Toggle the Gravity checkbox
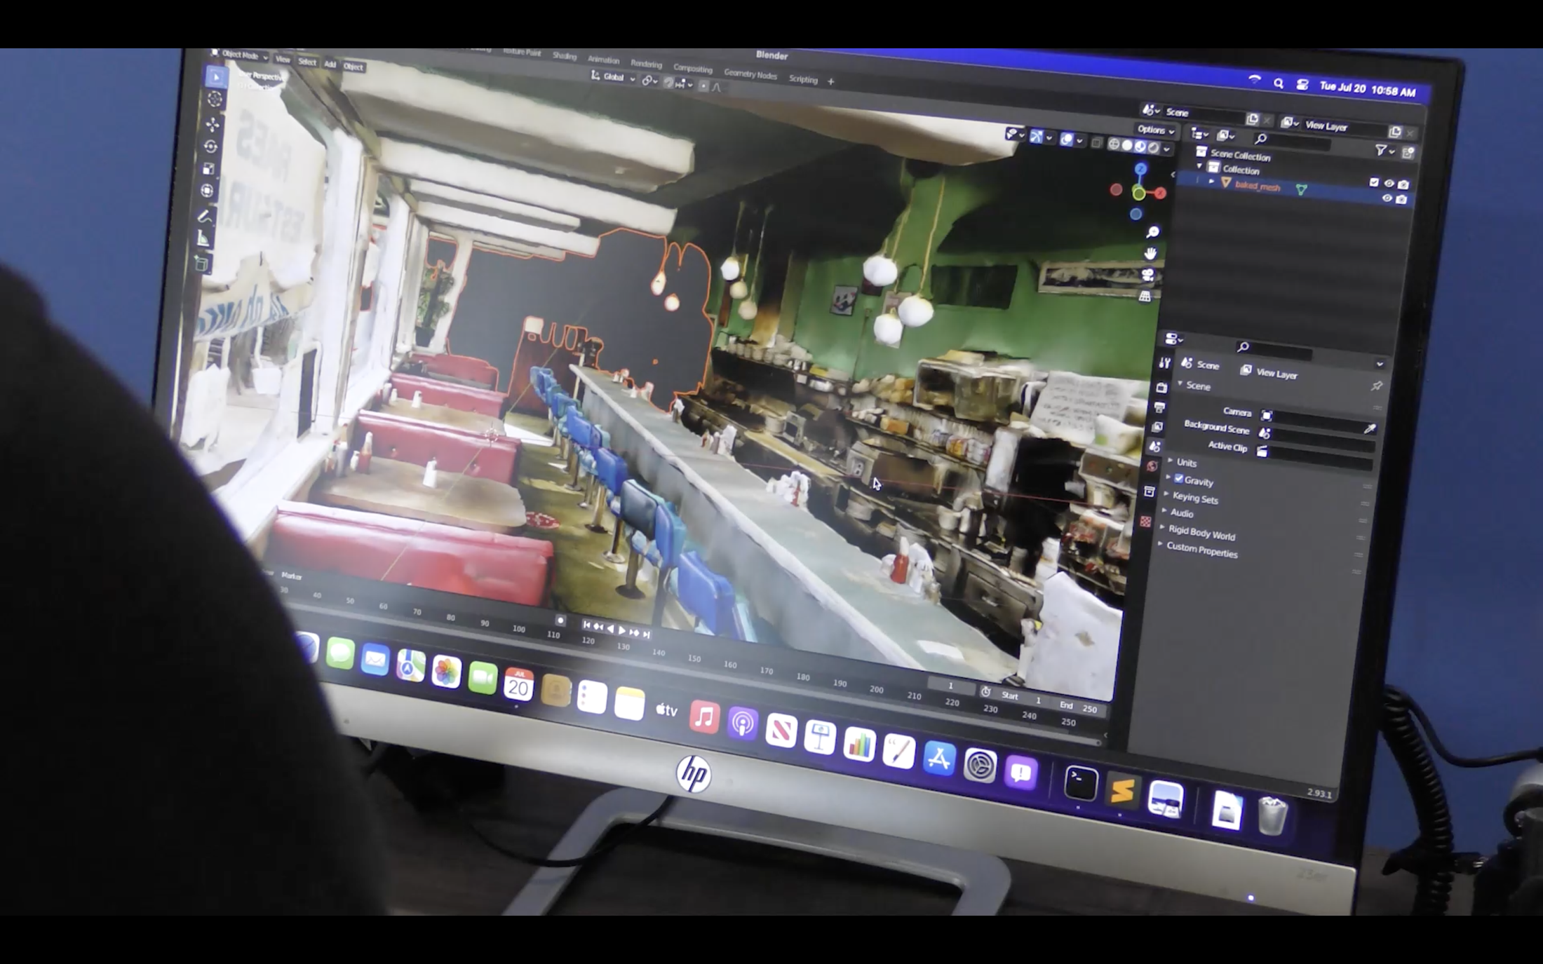Image resolution: width=1543 pixels, height=964 pixels. click(x=1179, y=479)
